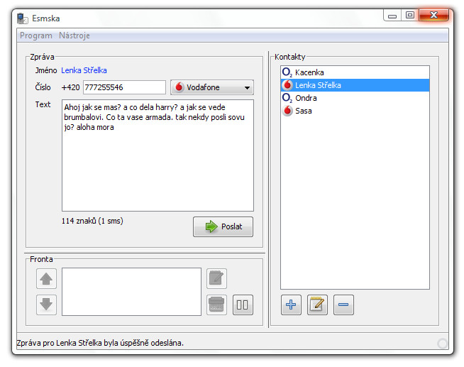
Task: Click the 114 znaků character counter
Action: click(92, 221)
